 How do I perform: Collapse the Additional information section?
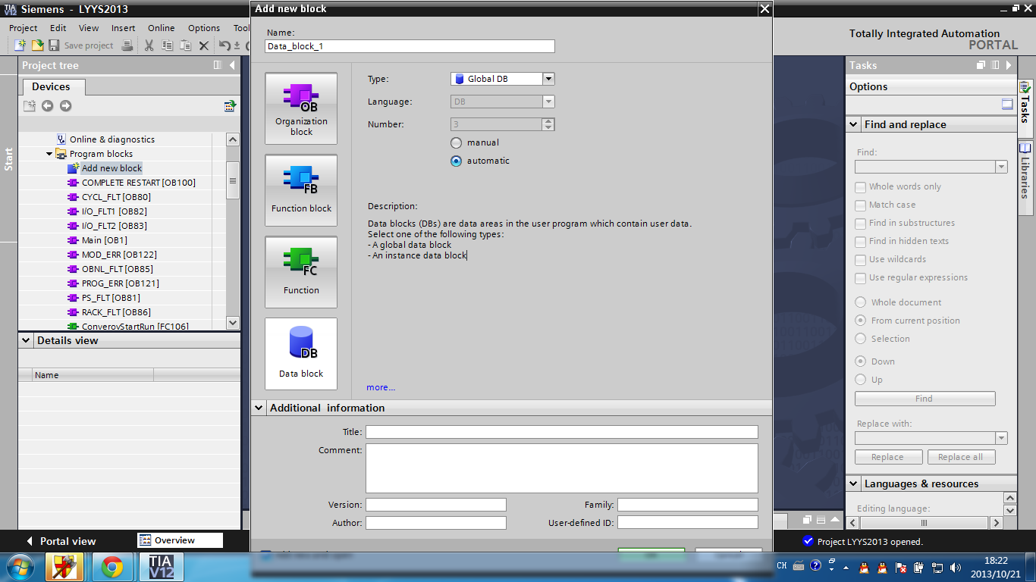tap(259, 408)
